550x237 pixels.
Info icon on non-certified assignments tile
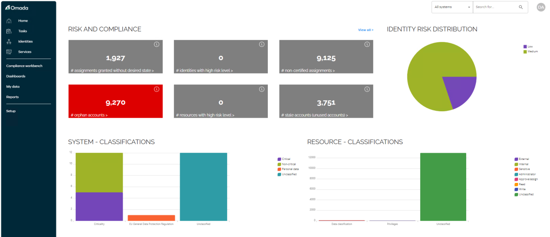click(367, 45)
